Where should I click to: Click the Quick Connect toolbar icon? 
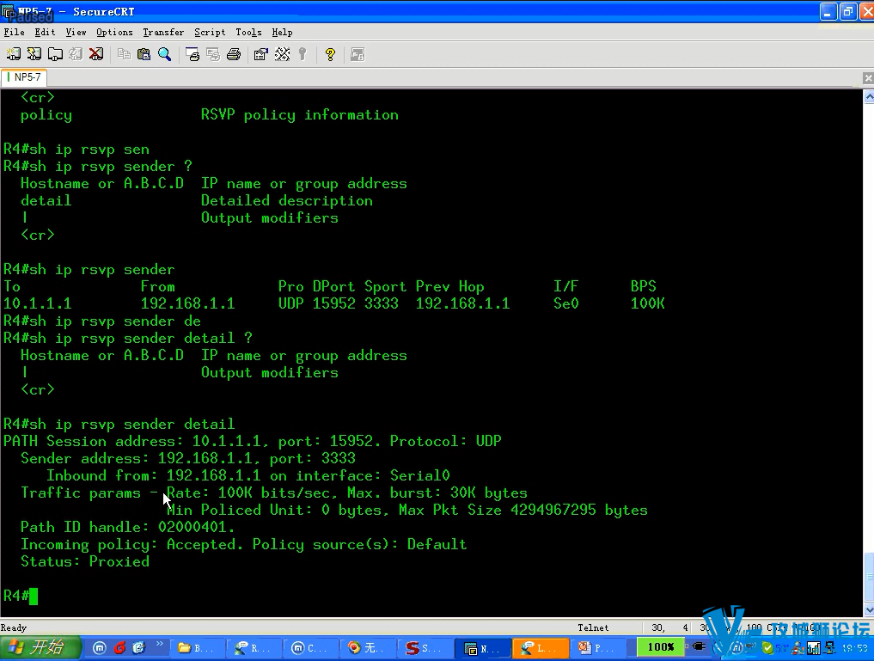[34, 54]
